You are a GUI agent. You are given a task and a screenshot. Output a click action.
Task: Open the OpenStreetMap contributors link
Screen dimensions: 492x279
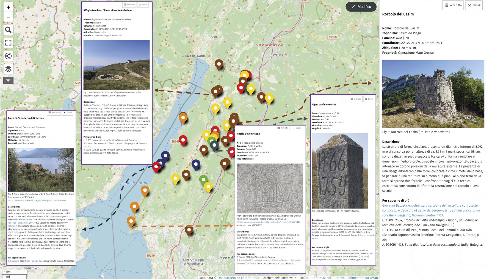coord(238,277)
